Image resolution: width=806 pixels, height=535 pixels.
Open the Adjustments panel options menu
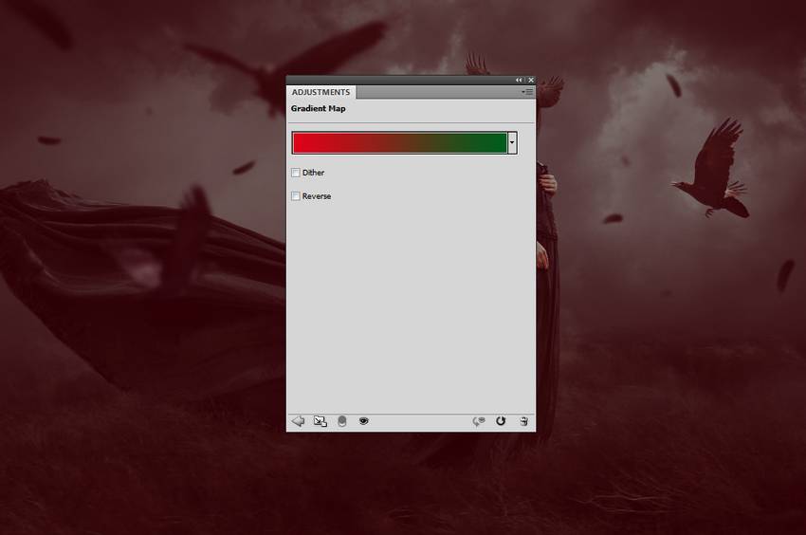pyautogui.click(x=528, y=93)
